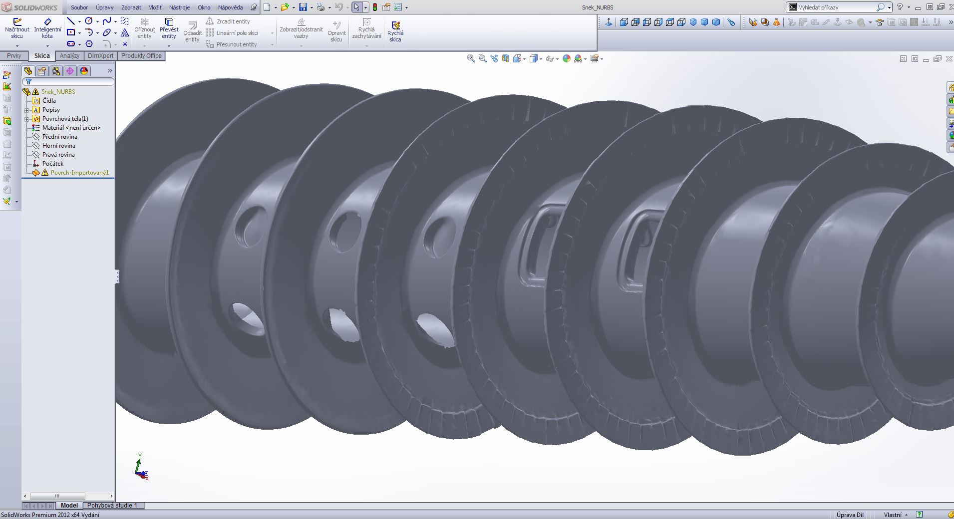Open the Nástroje menu
954x519 pixels.
tap(179, 7)
